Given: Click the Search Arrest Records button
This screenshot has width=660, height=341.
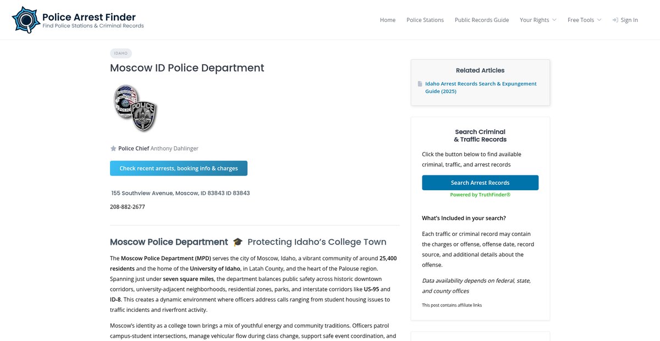Looking at the screenshot, I should (480, 183).
